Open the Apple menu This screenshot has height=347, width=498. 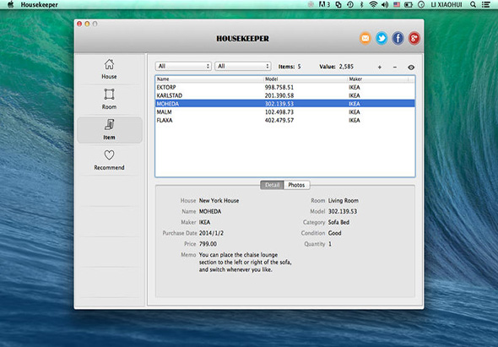pyautogui.click(x=10, y=4)
